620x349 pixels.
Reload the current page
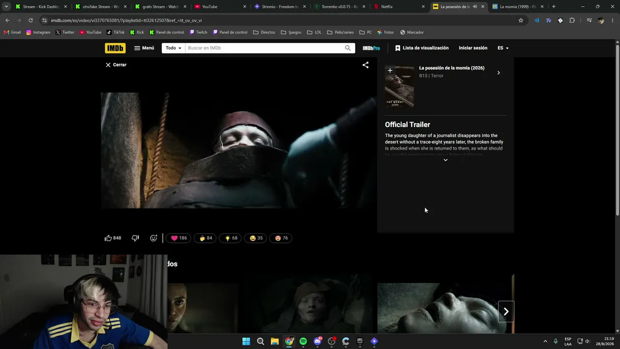[31, 20]
